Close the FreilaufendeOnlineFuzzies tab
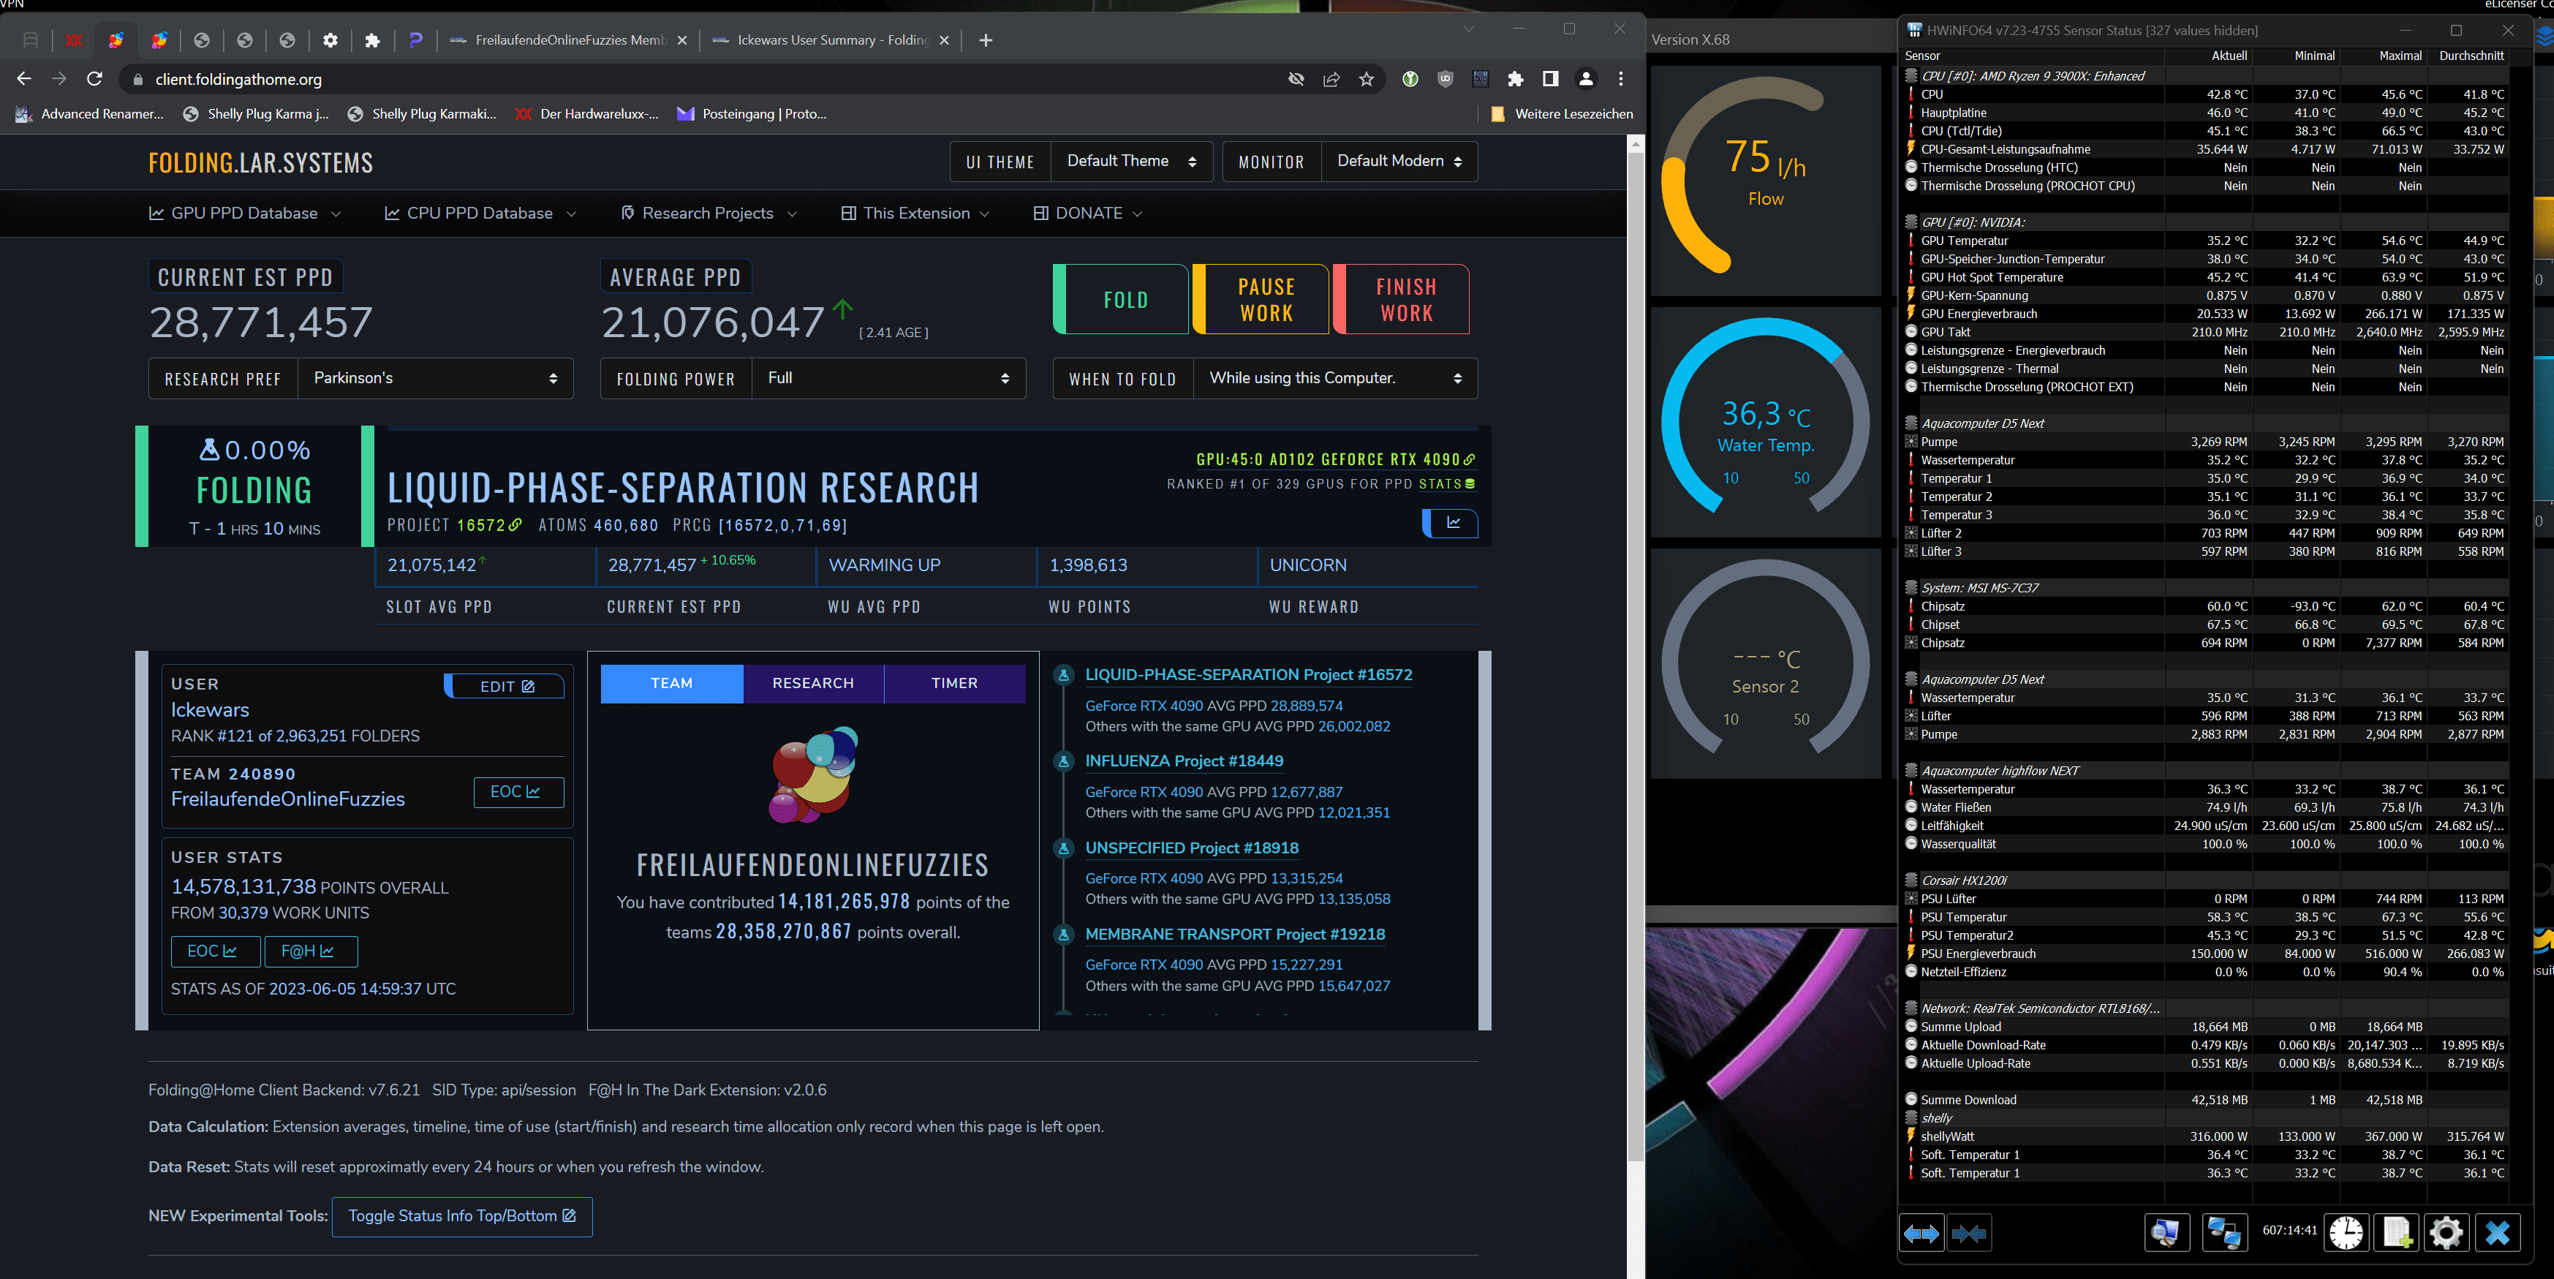 [682, 41]
